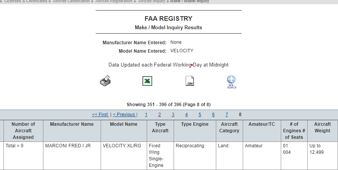Start a New Search via airplane icon
The image size is (338, 170).
pos(232,82)
